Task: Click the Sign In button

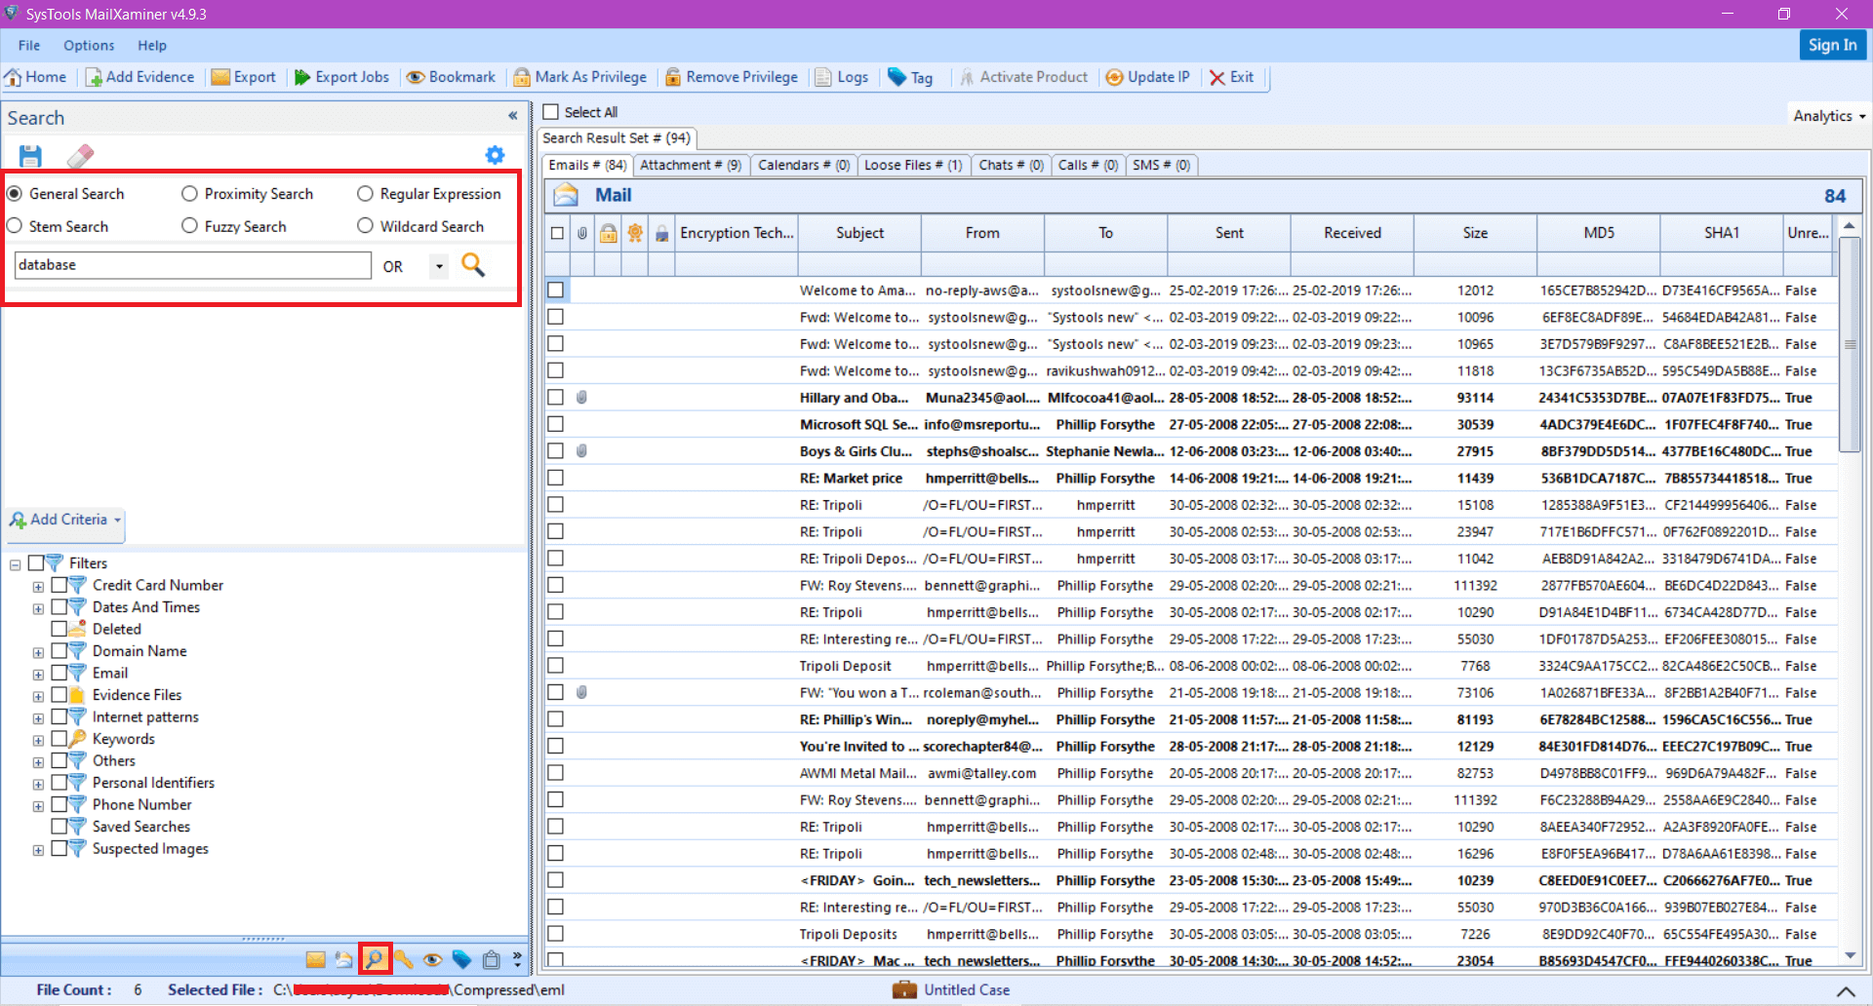Action: pyautogui.click(x=1832, y=45)
